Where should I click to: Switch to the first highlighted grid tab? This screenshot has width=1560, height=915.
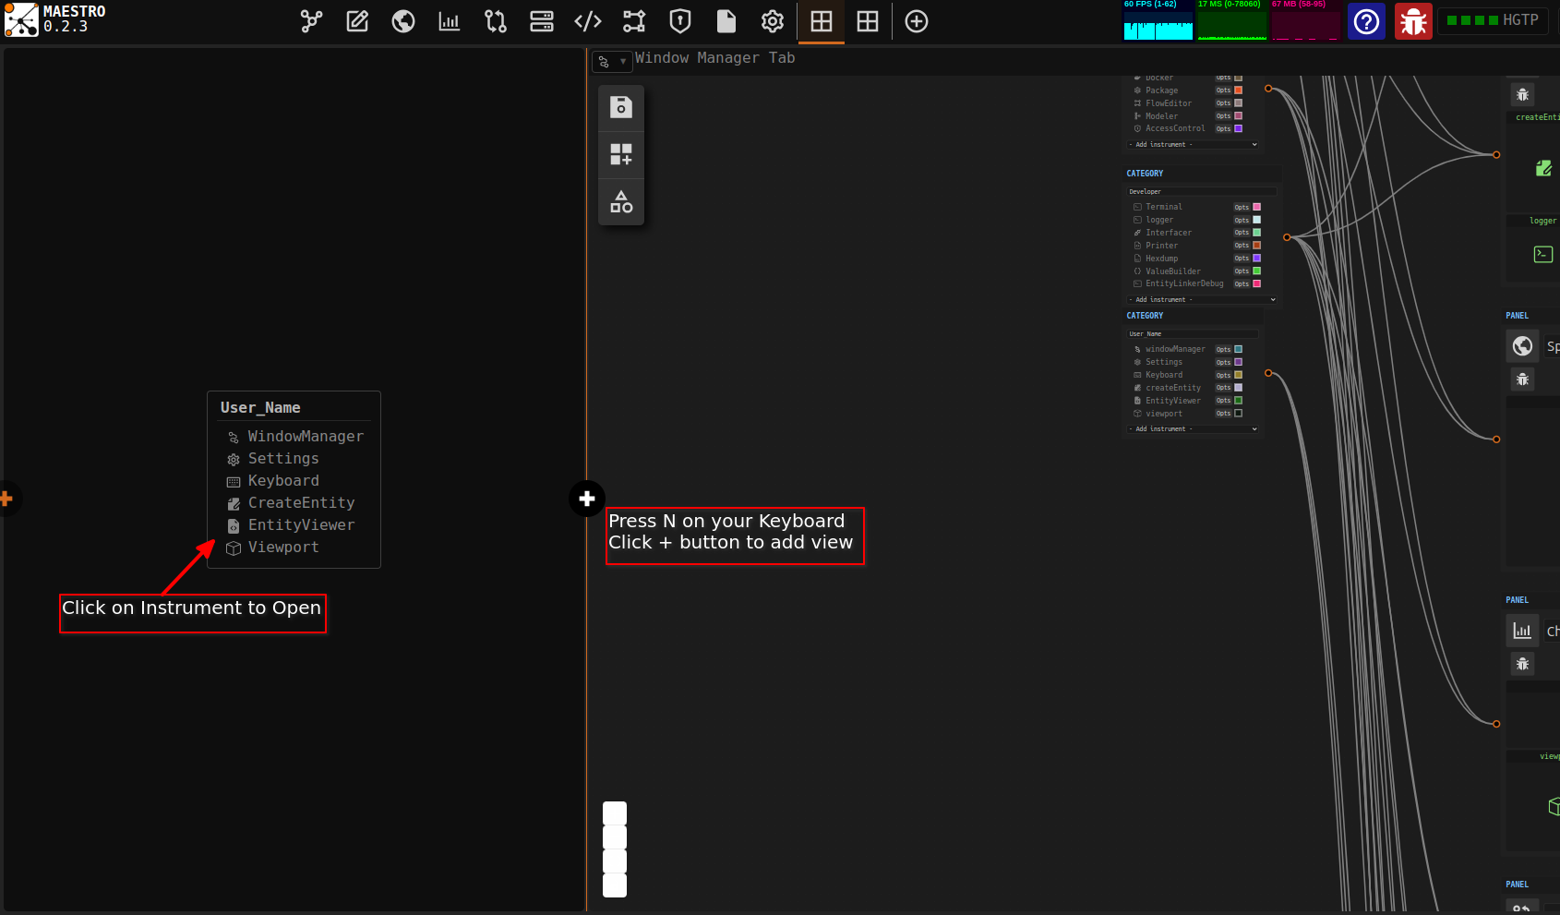[822, 21]
